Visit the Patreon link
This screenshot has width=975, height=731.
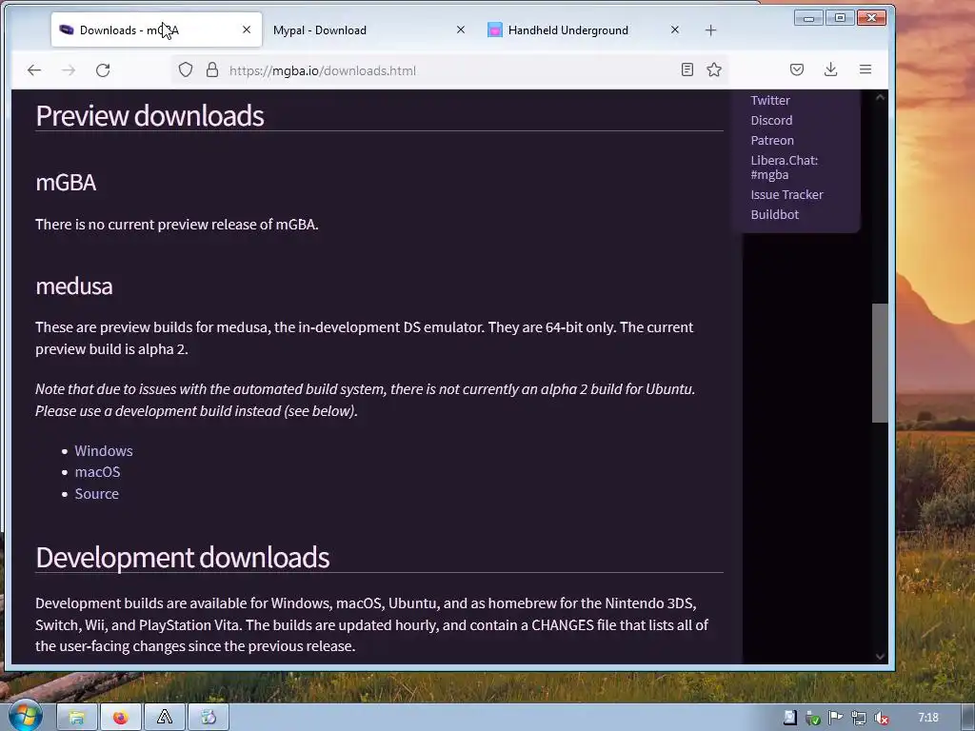(771, 140)
